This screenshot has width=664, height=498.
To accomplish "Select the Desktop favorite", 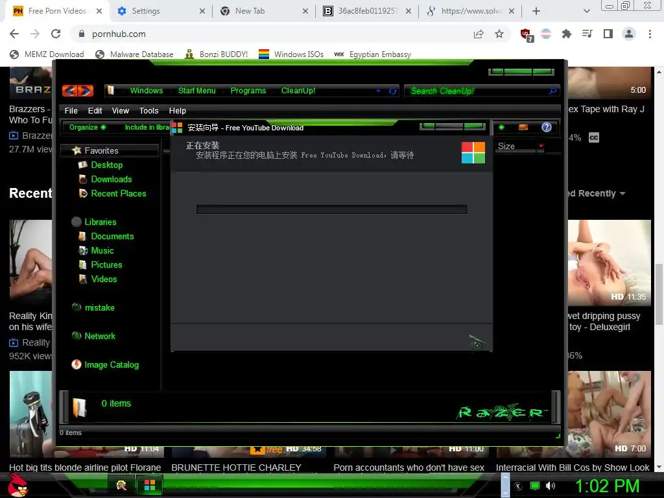I will 107,165.
